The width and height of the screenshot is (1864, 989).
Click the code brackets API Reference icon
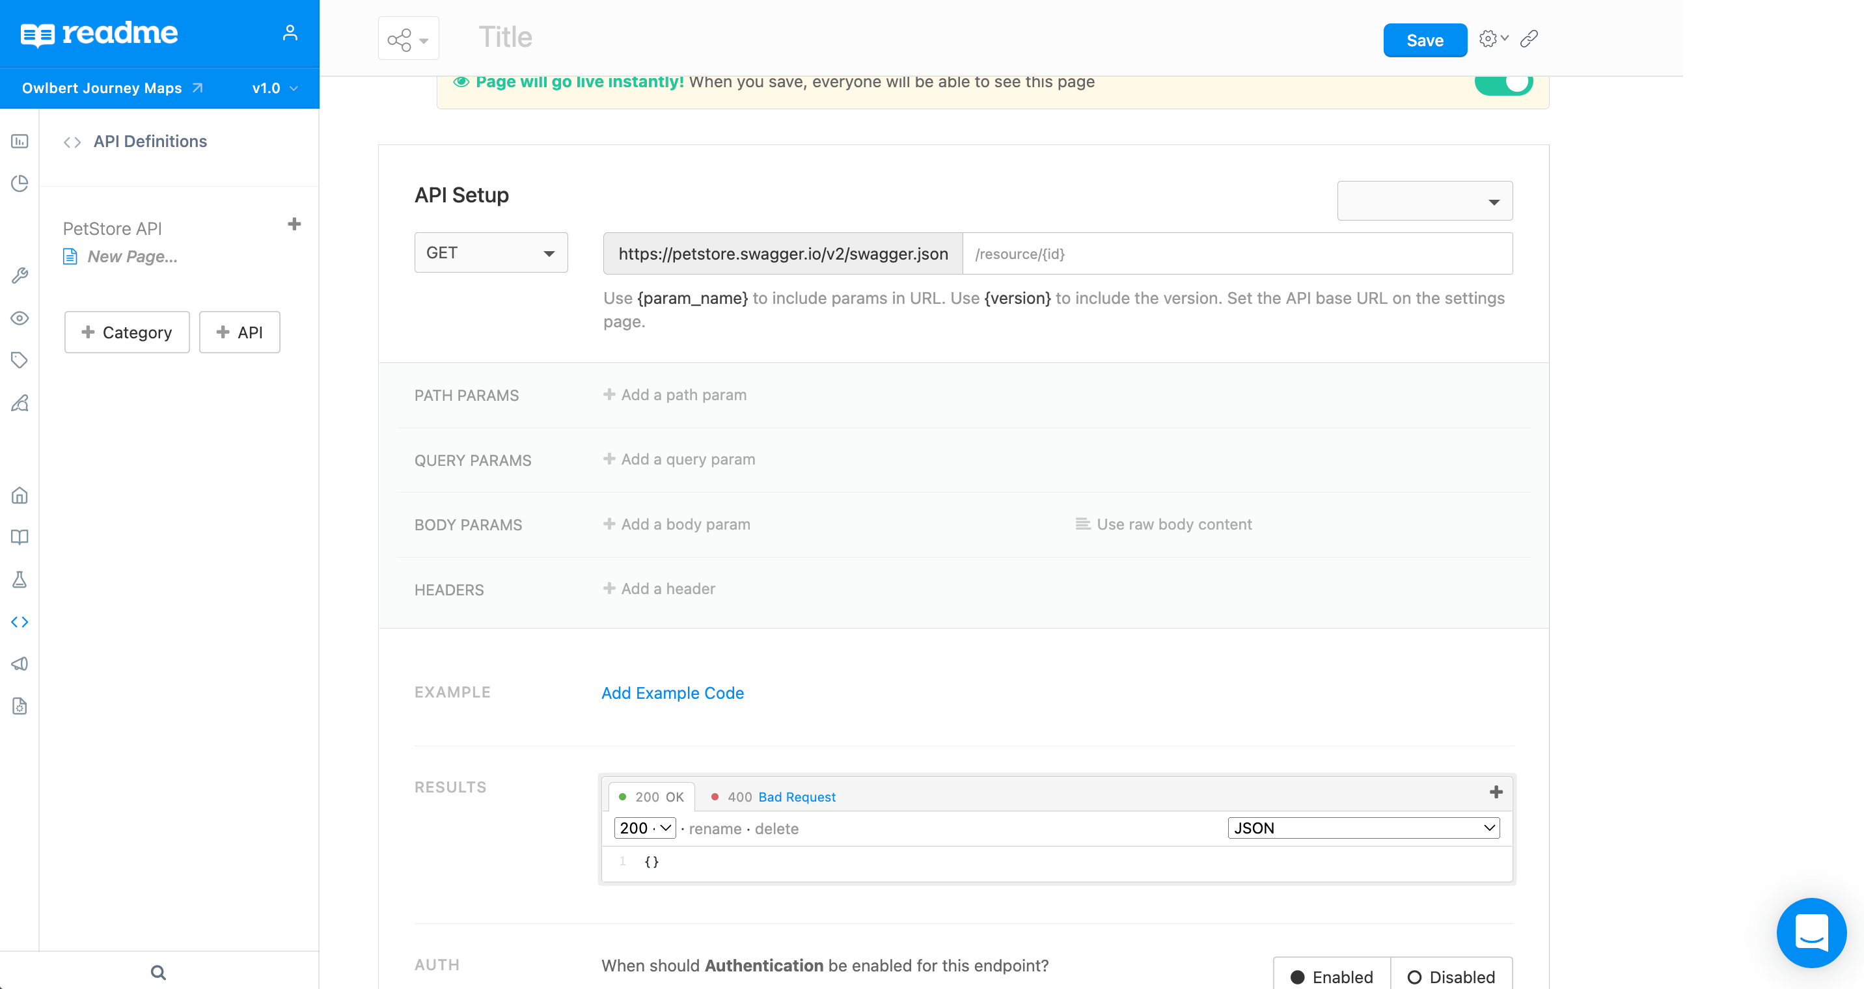(x=20, y=621)
